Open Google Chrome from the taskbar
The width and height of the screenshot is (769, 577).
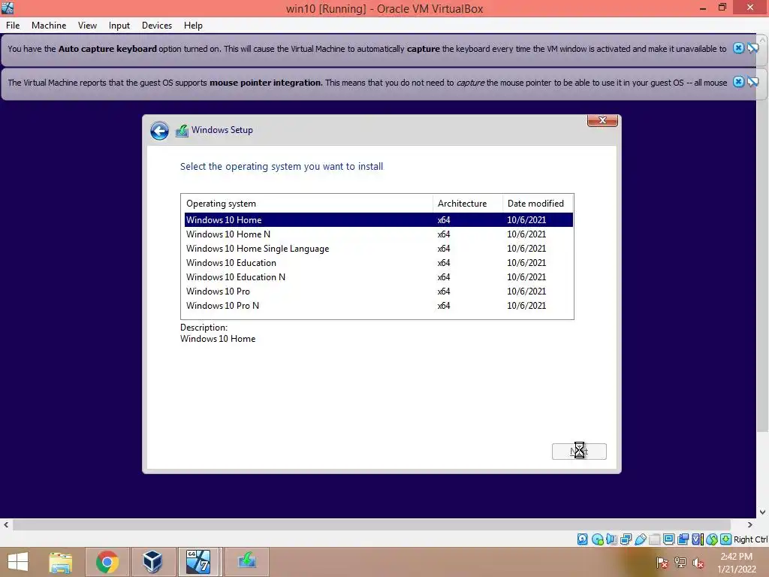tap(107, 562)
